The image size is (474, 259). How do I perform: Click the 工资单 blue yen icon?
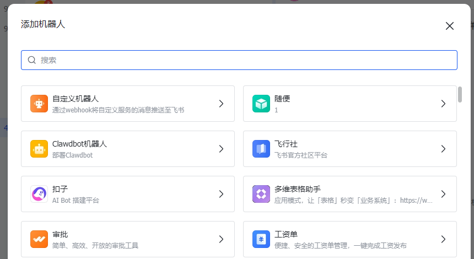click(x=261, y=239)
